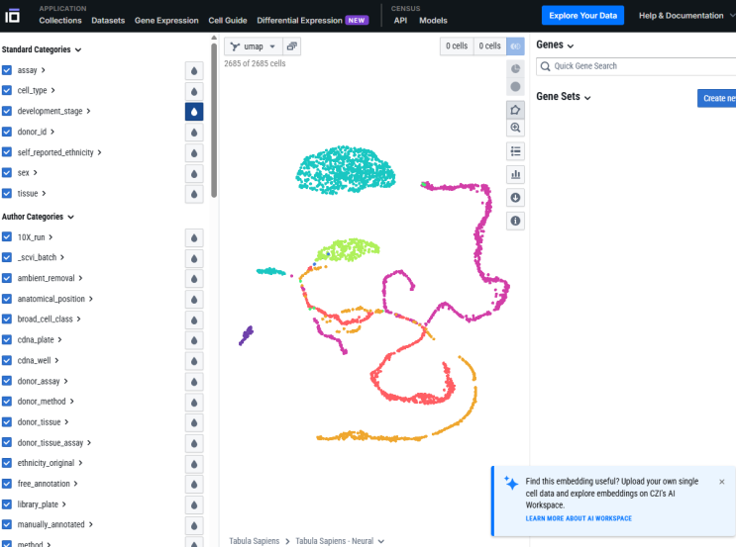Click Create new gene set button
Viewport: 736px width, 547px height.
click(x=717, y=99)
